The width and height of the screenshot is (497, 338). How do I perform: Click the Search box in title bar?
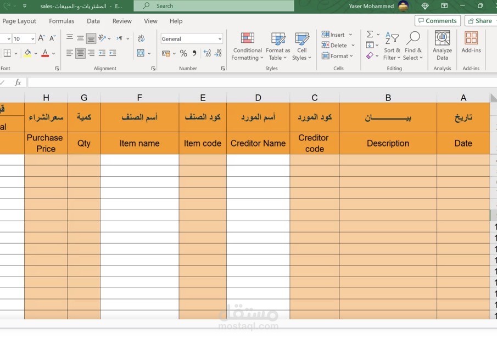click(x=214, y=6)
